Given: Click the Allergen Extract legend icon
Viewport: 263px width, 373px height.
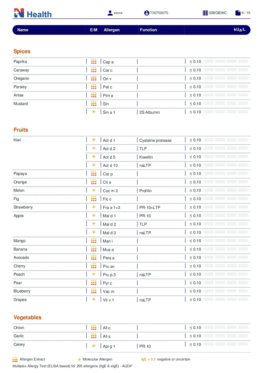Looking at the screenshot, I should point(15,359).
